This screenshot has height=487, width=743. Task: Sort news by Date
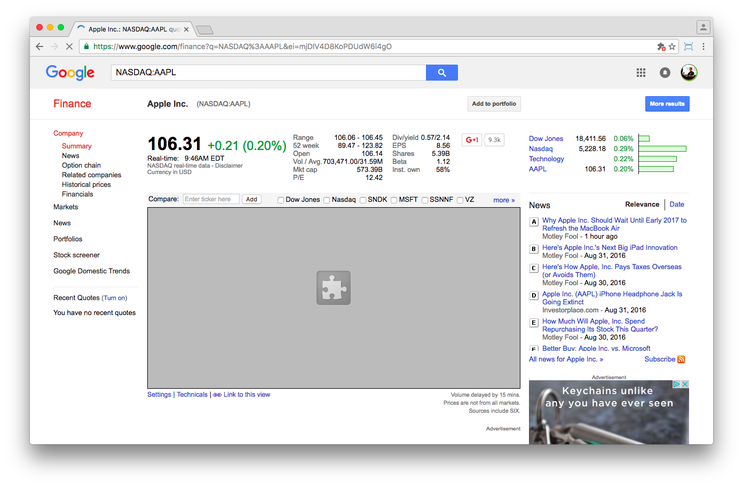click(677, 205)
